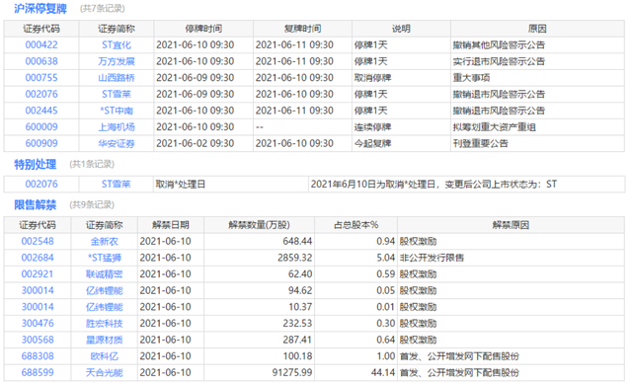Viewport: 632px width, 383px height.
Task: Click the 复牌时间 column header
Action: point(303,29)
